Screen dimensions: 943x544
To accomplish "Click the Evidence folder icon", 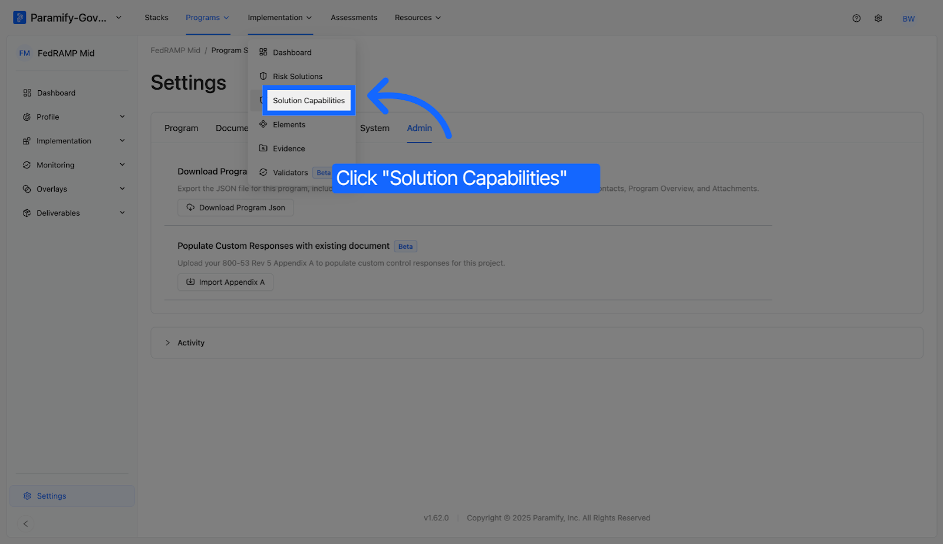I will pyautogui.click(x=263, y=149).
